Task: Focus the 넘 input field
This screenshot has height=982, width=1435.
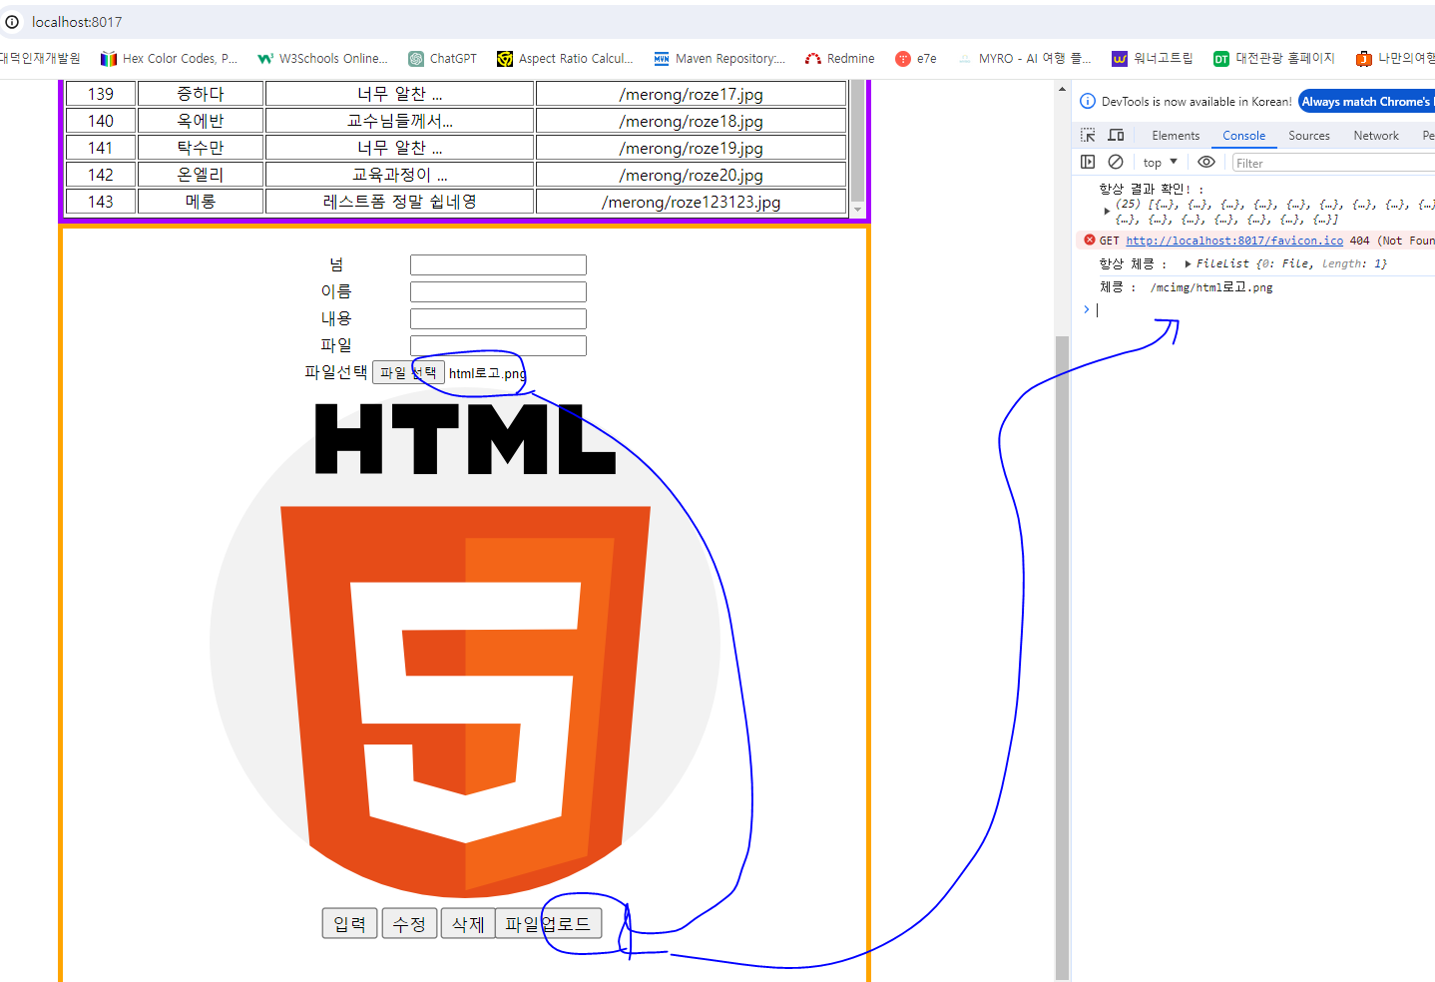Action: point(498,264)
